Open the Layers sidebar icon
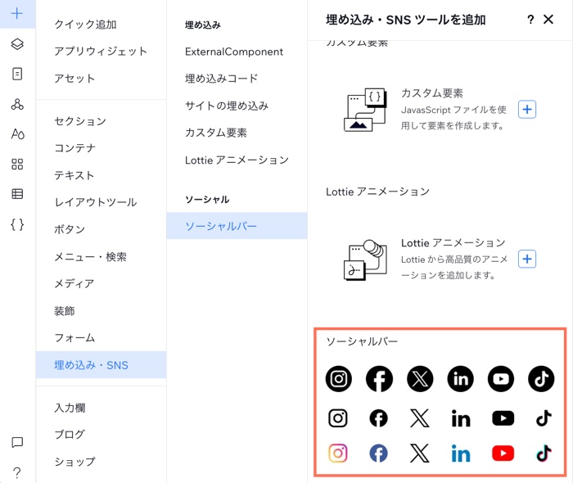Screen dimensions: 573x483 pos(17,44)
